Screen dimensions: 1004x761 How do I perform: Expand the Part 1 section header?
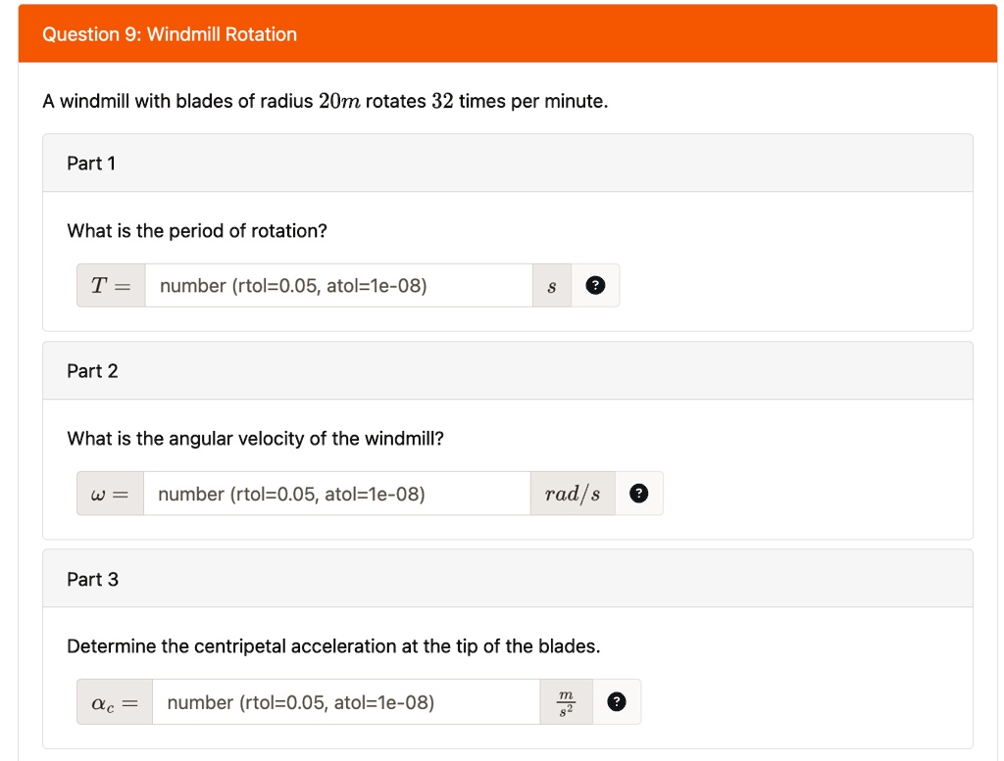coord(91,163)
